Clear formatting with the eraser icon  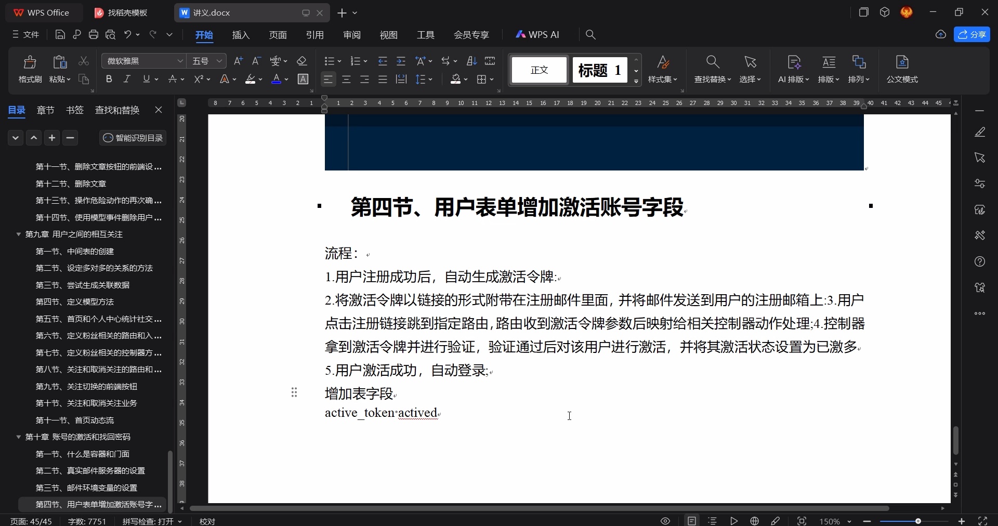click(x=302, y=61)
